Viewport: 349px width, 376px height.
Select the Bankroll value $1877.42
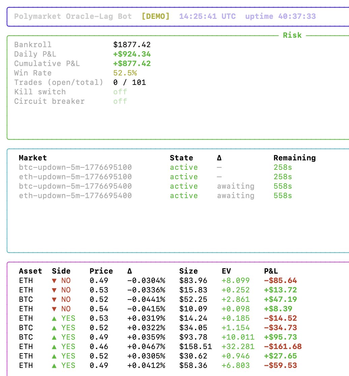coord(132,44)
